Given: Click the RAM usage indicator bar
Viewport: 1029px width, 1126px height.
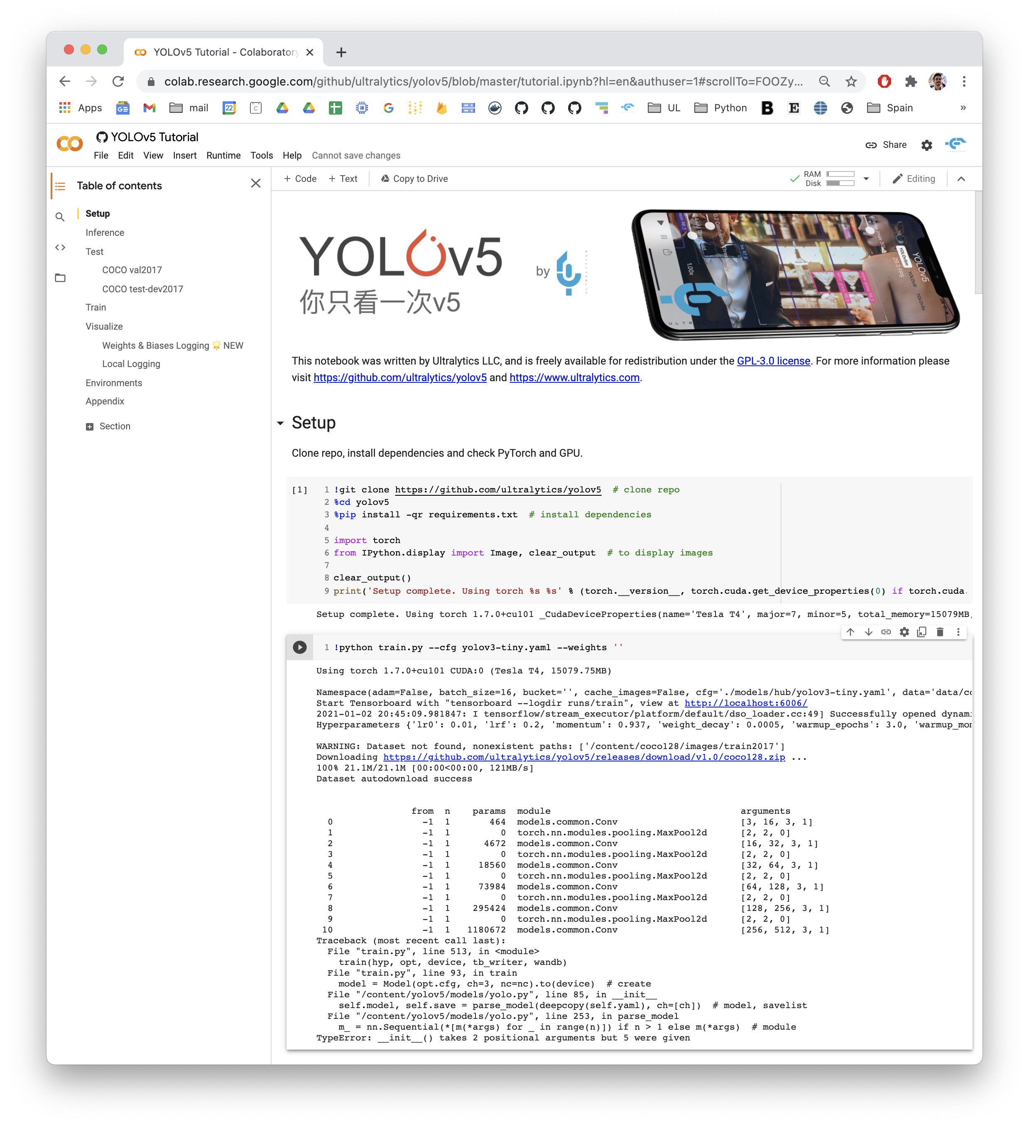Looking at the screenshot, I should click(840, 174).
